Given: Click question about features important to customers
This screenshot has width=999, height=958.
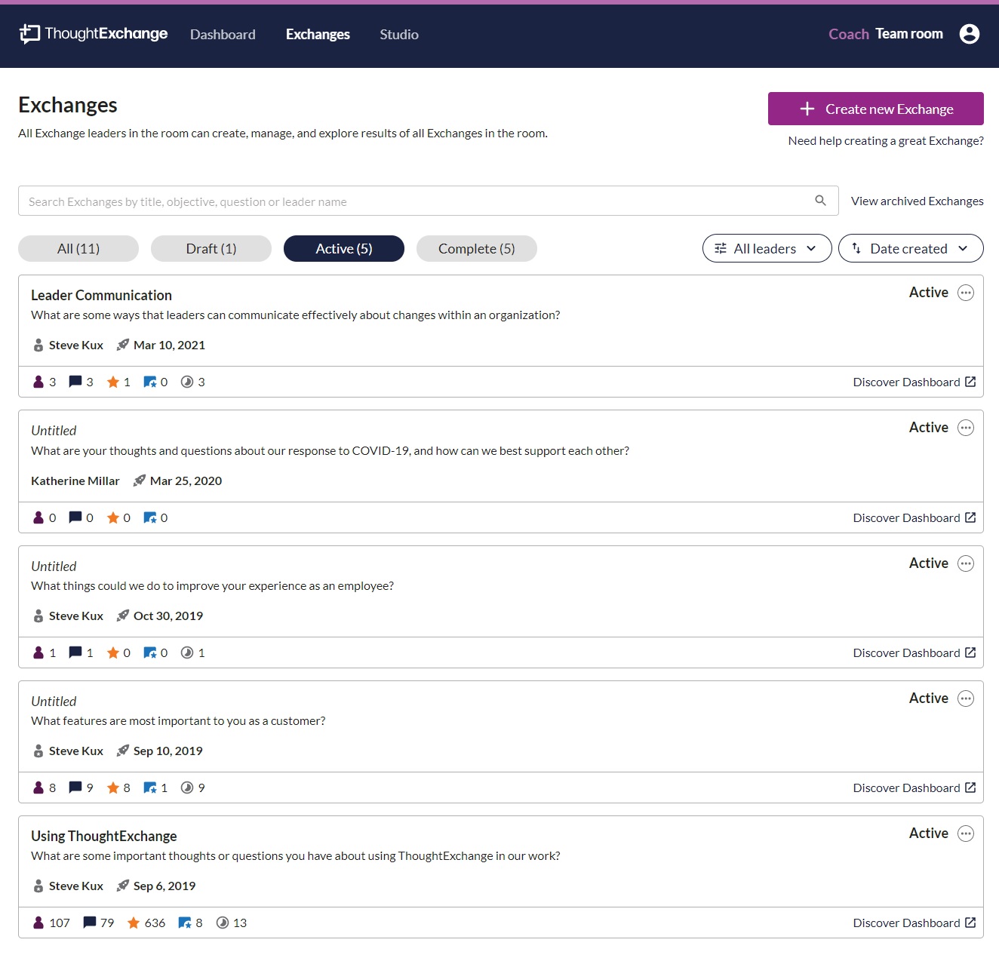Looking at the screenshot, I should pyautogui.click(x=178, y=721).
